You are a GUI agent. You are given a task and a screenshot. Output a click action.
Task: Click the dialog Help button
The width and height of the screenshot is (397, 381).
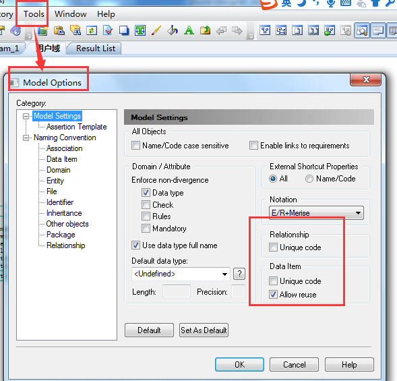tap(349, 365)
